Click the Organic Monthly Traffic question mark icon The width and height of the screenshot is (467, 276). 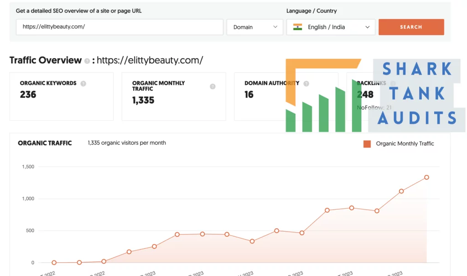213,86
